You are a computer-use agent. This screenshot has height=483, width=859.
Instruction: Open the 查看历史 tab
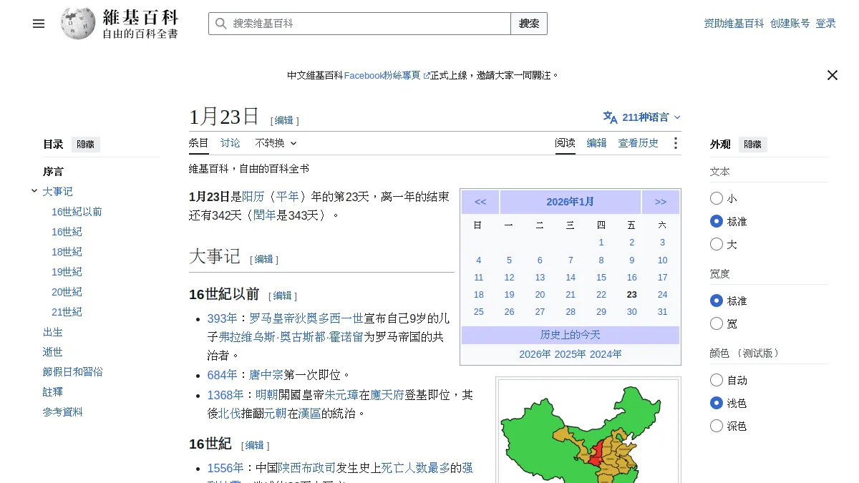point(639,143)
